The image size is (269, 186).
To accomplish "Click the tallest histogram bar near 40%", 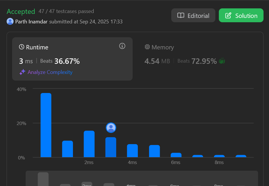I will tap(46, 125).
